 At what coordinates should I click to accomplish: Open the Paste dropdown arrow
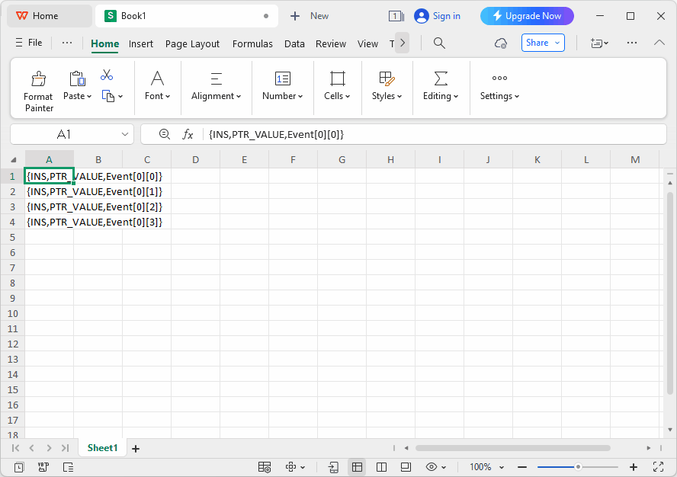pos(89,96)
